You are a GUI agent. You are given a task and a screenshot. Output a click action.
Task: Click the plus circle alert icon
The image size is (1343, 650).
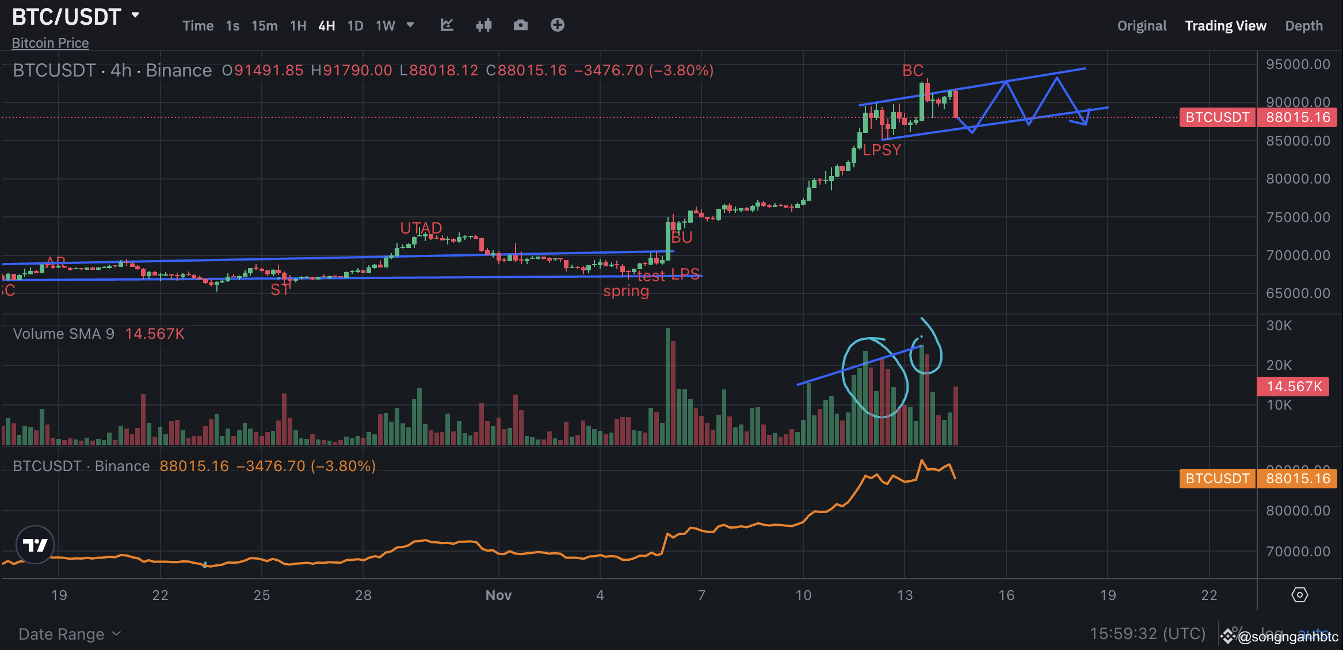(556, 25)
